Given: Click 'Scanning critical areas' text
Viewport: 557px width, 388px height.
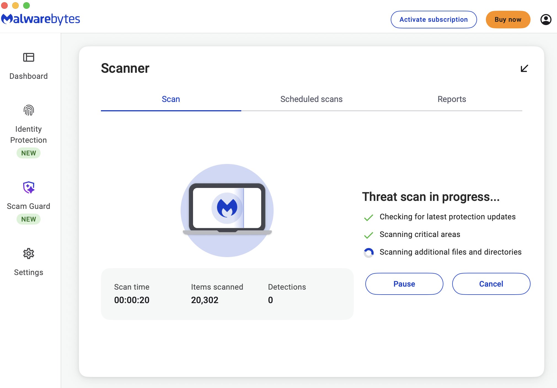Looking at the screenshot, I should 420,234.
